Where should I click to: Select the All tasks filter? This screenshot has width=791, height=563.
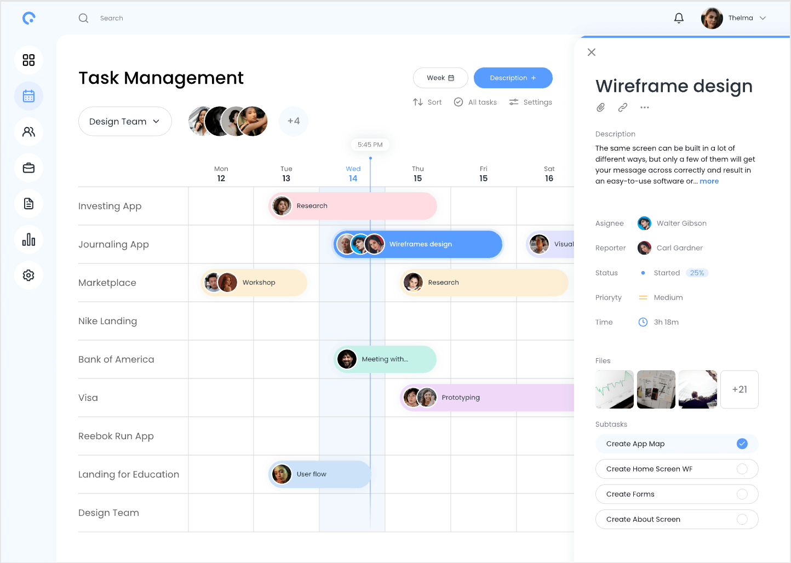click(x=475, y=102)
